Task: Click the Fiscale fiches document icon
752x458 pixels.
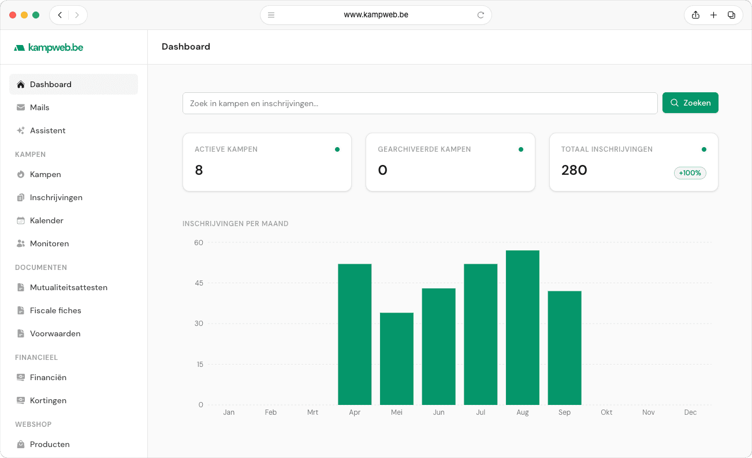Action: coord(21,310)
